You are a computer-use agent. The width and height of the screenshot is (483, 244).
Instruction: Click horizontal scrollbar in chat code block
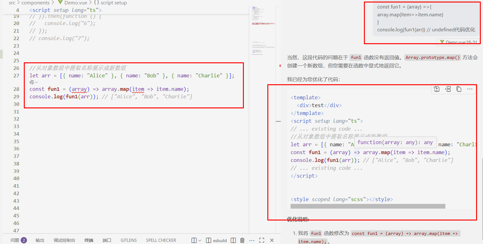pyautogui.click(x=368, y=206)
